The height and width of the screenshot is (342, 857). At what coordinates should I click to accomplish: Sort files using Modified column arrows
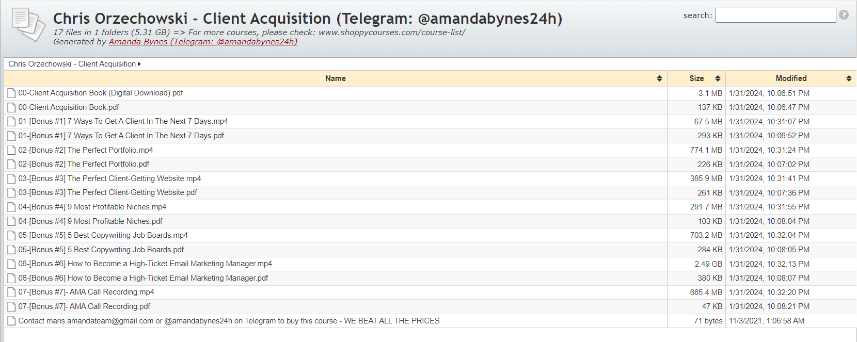pyautogui.click(x=849, y=78)
